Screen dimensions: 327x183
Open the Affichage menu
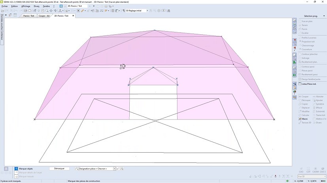(25, 6)
